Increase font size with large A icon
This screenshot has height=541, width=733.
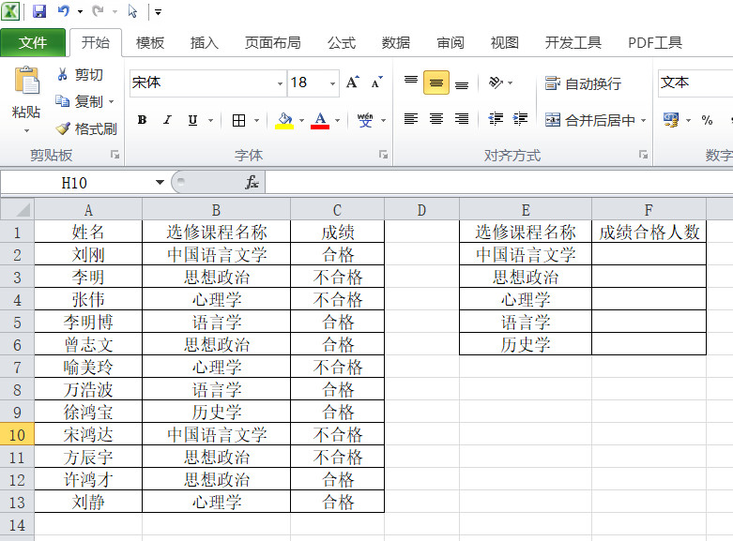point(353,83)
